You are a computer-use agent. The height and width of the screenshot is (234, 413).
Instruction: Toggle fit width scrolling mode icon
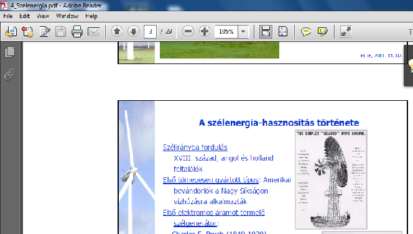[266, 32]
